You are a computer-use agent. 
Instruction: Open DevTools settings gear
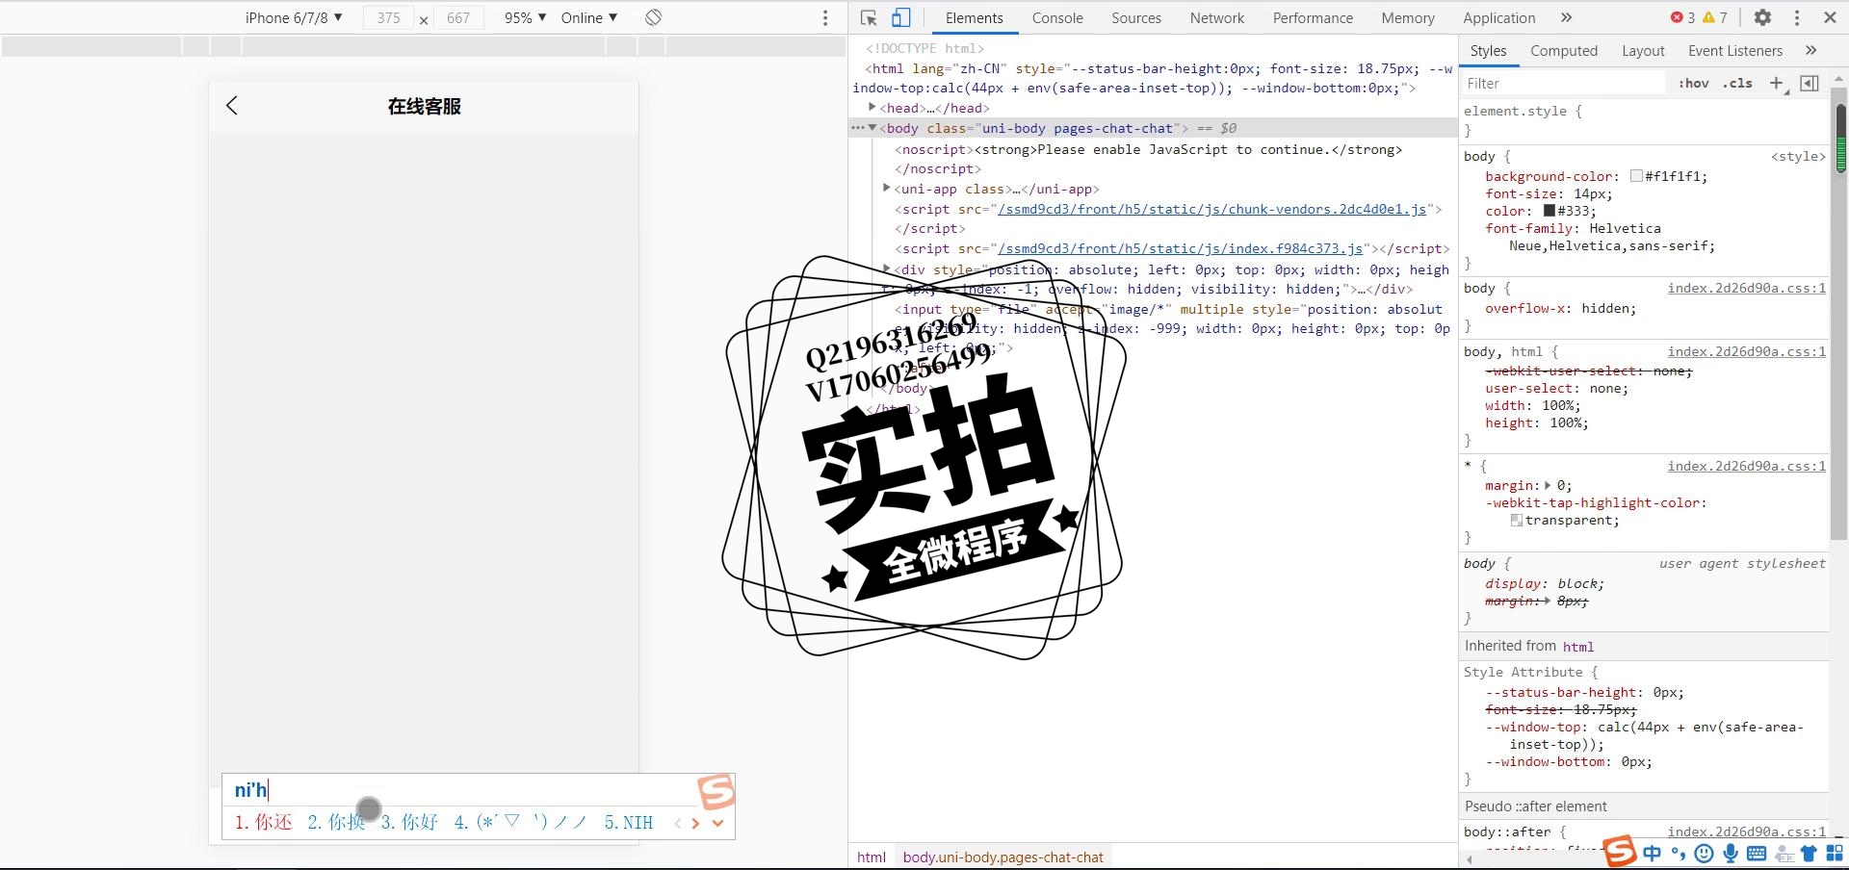1762,17
